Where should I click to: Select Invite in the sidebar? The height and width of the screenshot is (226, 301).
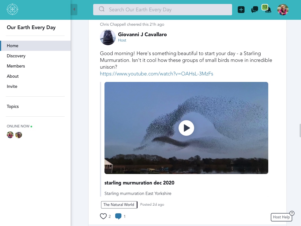(x=35, y=86)
